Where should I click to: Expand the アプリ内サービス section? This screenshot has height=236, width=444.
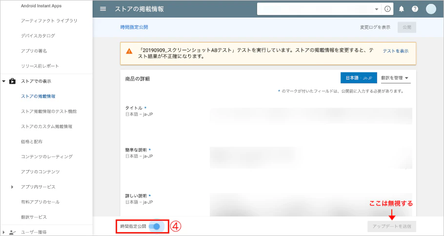pyautogui.click(x=12, y=187)
